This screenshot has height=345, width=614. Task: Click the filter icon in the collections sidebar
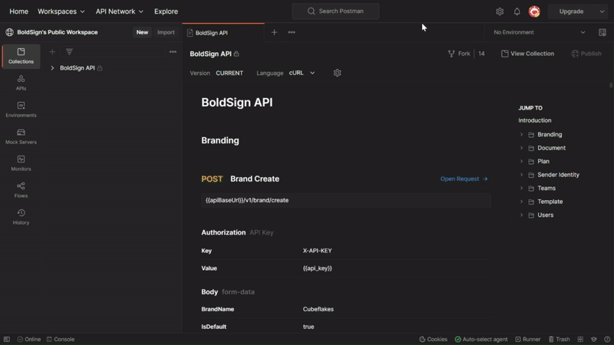[69, 51]
